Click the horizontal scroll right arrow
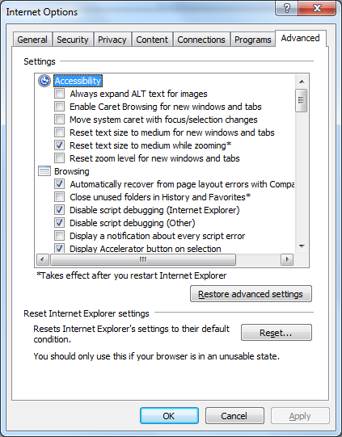 287,260
